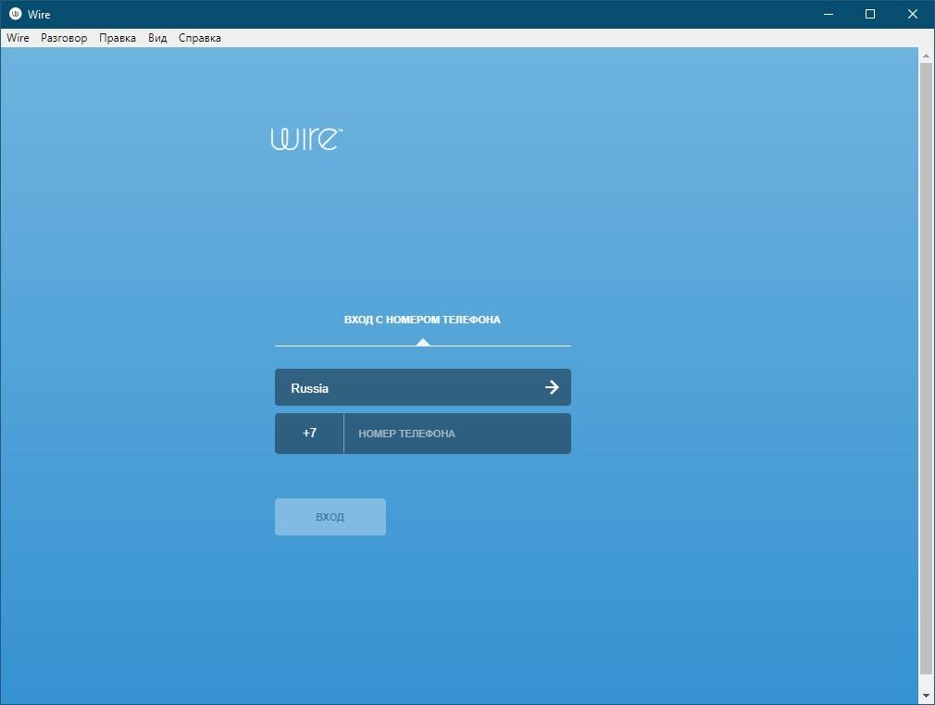Maximize the Wire window
The height and width of the screenshot is (705, 935).
pyautogui.click(x=870, y=14)
